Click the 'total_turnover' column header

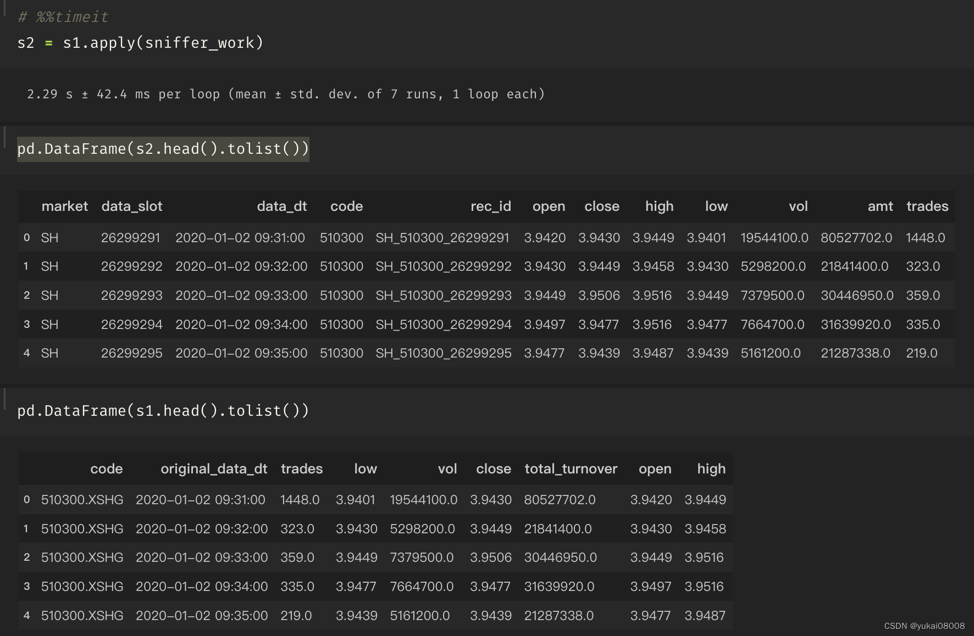point(571,469)
